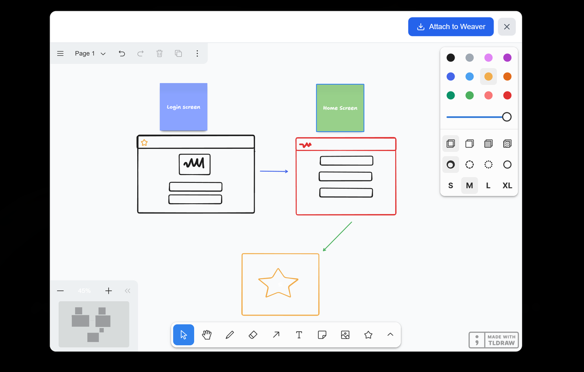Choose the solid fill style

tap(489, 143)
